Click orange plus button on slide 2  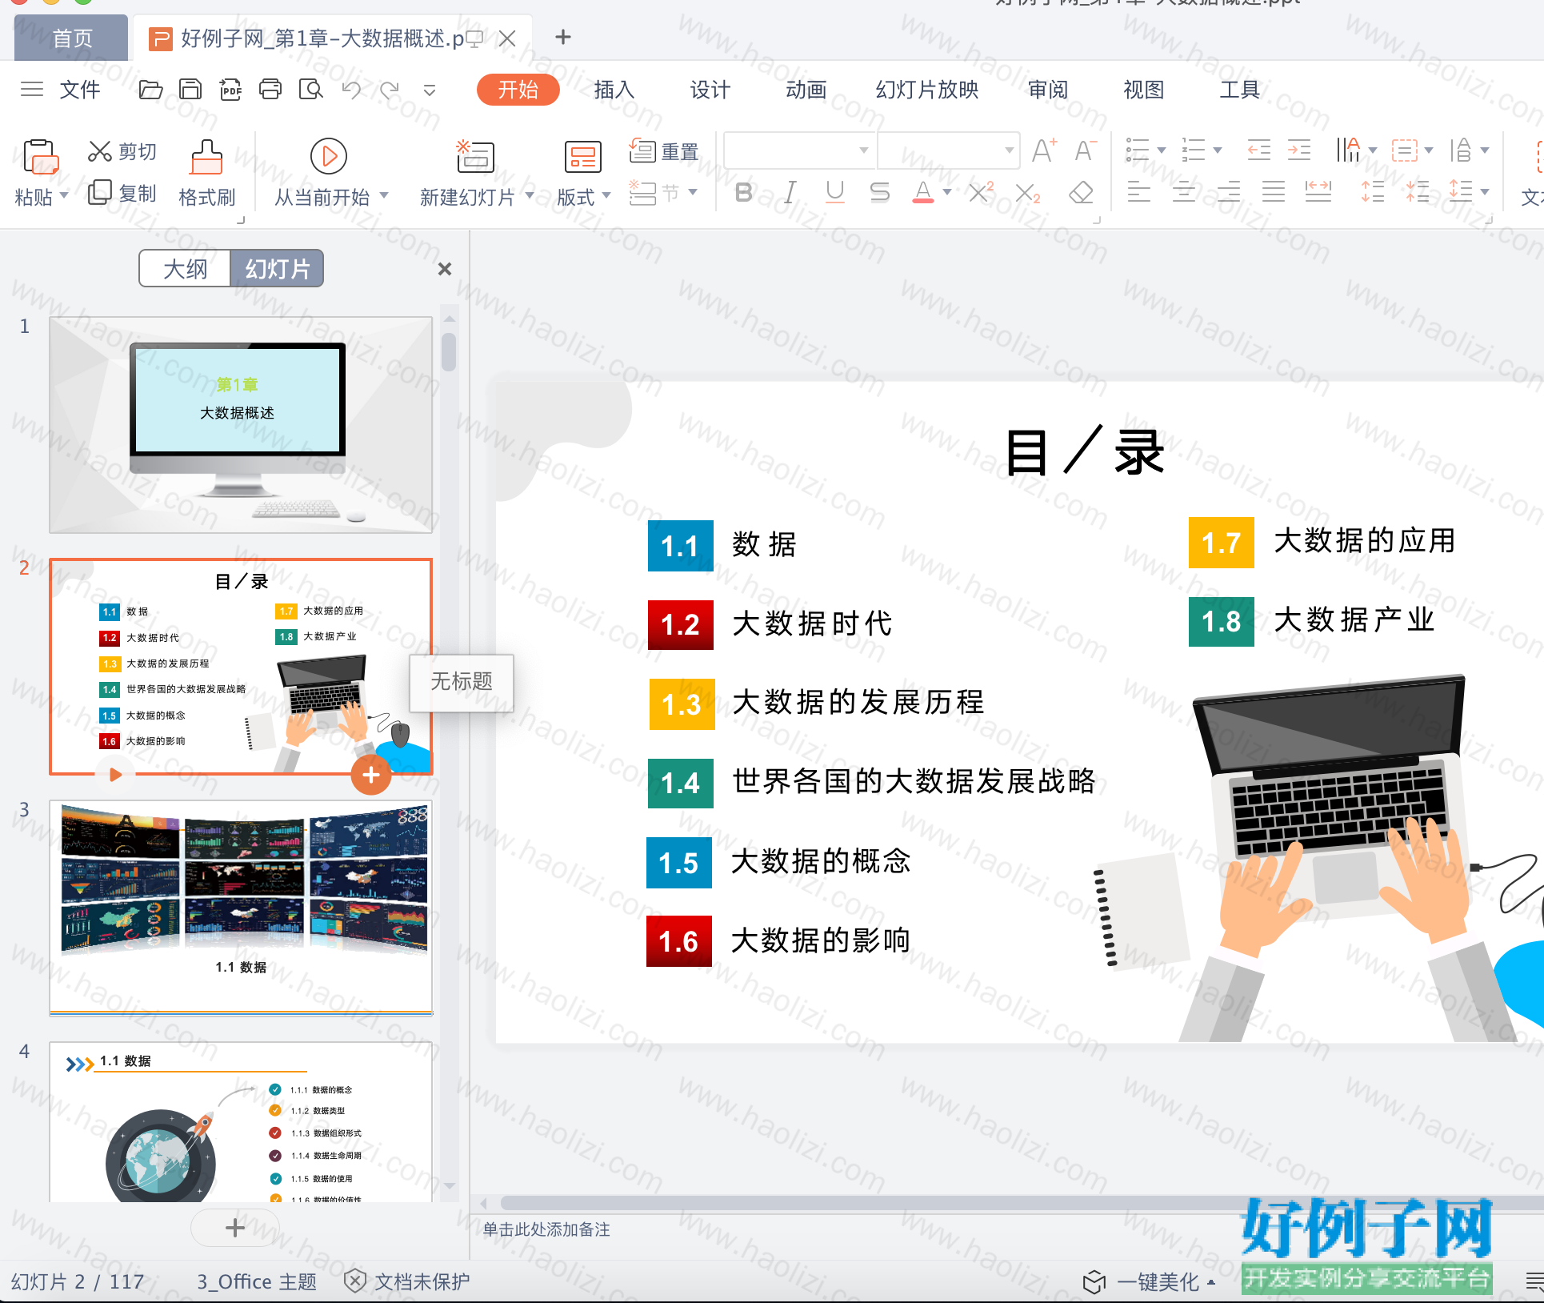(x=371, y=775)
